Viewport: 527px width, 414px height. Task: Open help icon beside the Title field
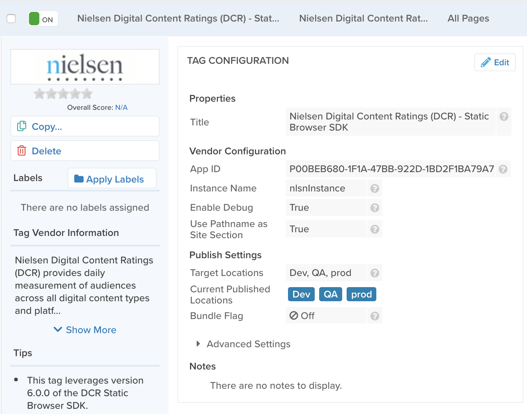[504, 116]
